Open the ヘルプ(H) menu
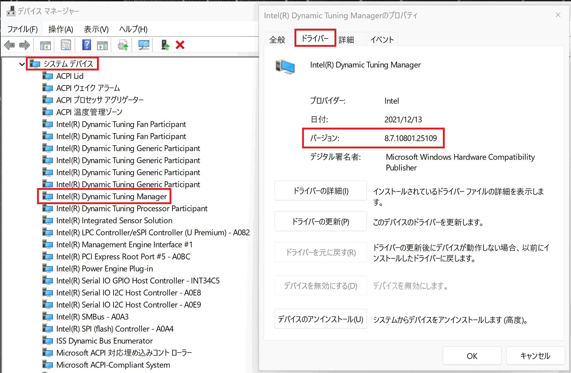The height and width of the screenshot is (373, 571). tap(133, 29)
